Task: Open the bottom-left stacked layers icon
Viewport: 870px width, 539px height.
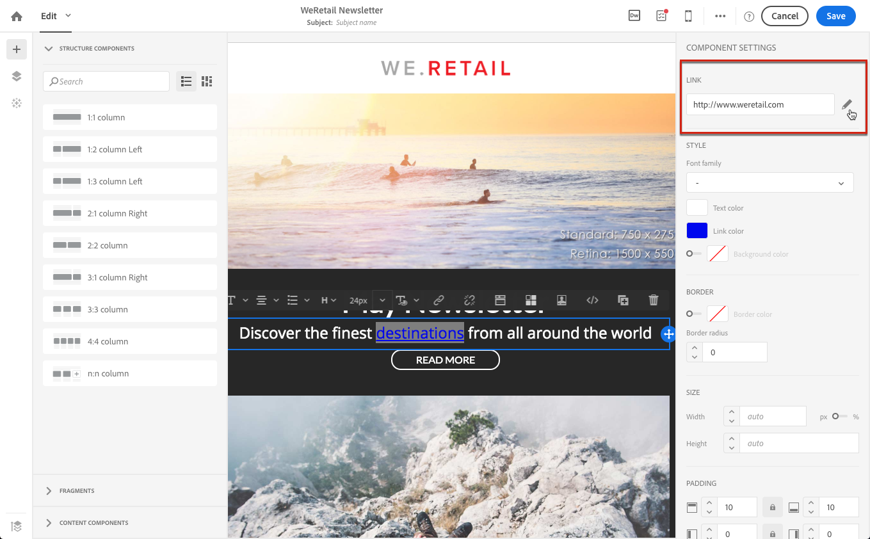Action: 17,526
